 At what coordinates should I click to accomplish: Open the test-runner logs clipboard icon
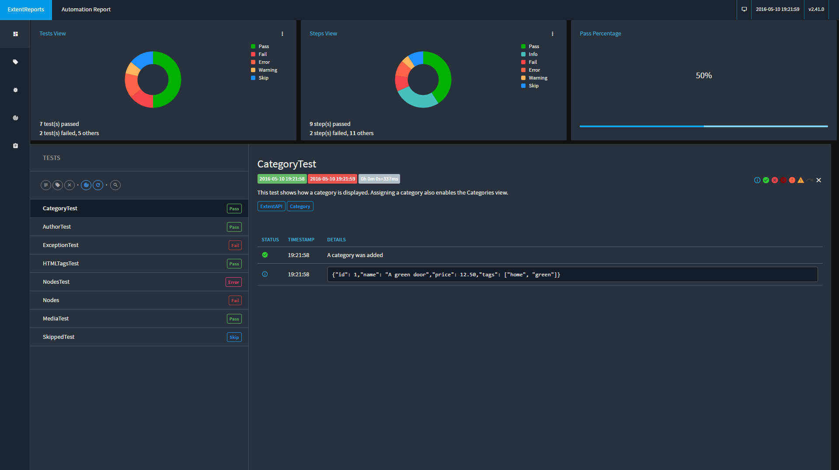point(15,146)
